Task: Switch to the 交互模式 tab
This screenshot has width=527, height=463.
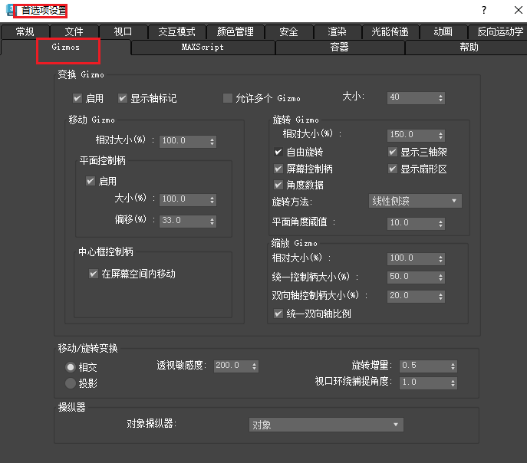Action: [x=176, y=32]
